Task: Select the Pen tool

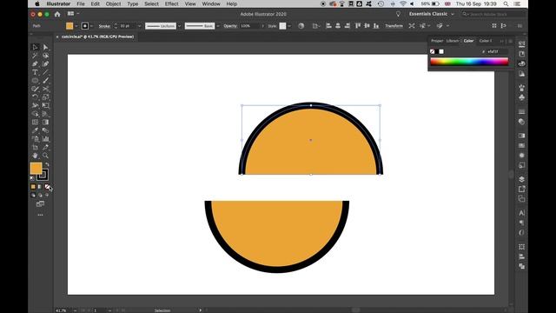Action: click(35, 63)
